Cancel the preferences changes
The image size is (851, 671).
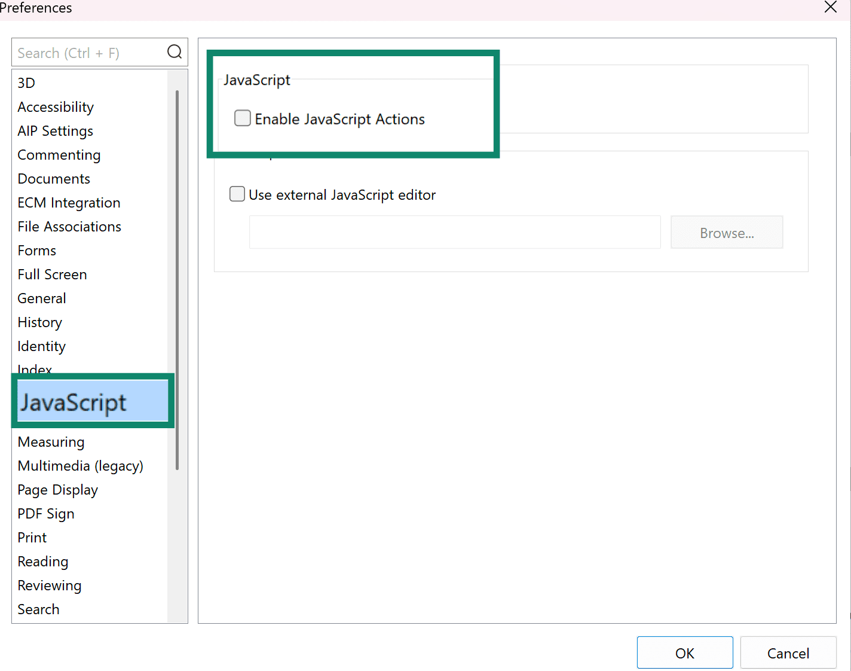[788, 652]
